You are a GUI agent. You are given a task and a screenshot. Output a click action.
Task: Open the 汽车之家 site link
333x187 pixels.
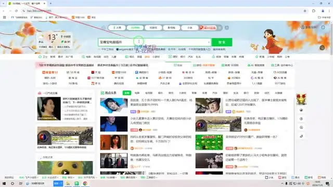pyautogui.click(x=165, y=83)
